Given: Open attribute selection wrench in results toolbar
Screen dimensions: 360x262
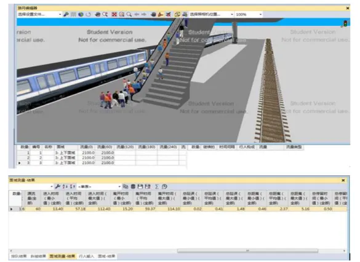Looking at the screenshot, I should [58, 186].
